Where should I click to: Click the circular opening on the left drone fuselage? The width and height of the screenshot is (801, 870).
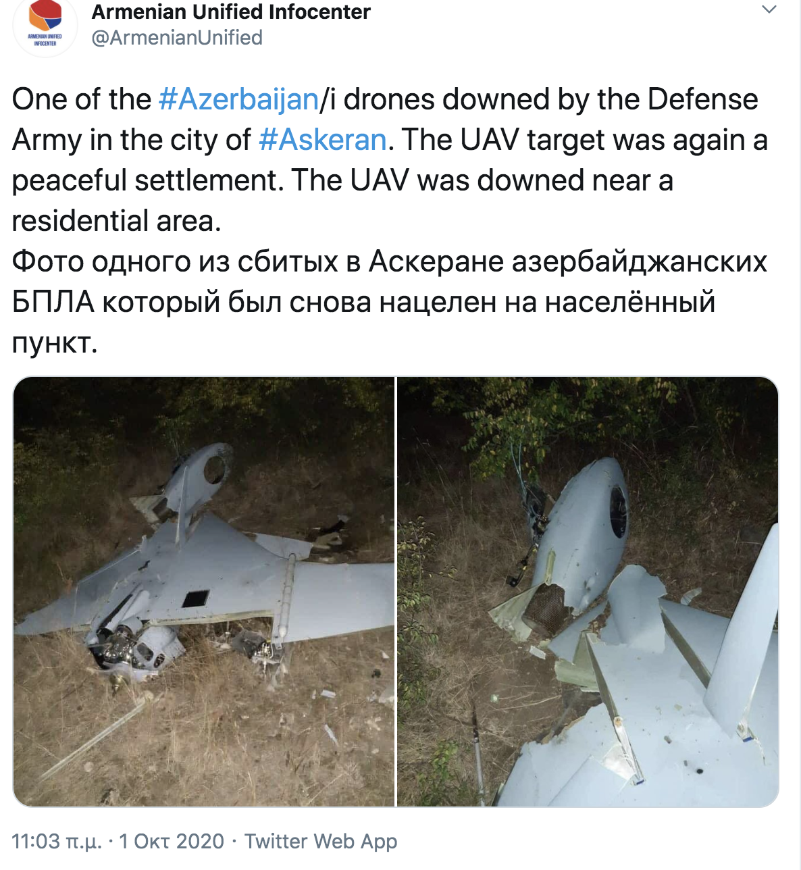pos(215,469)
